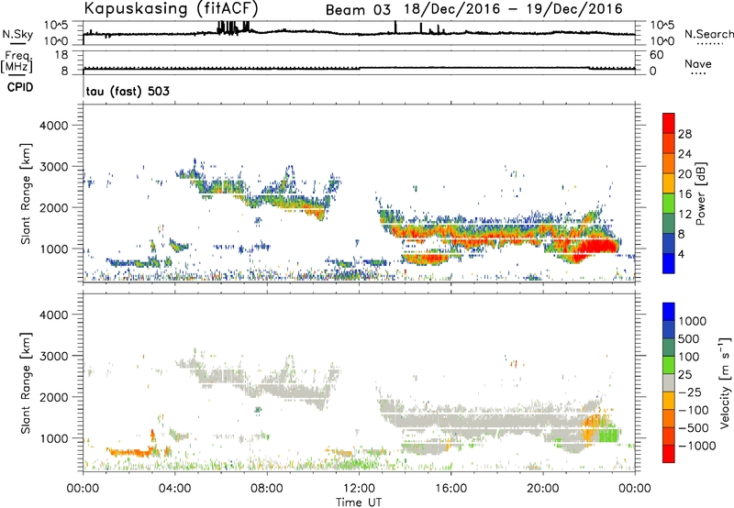Click the 08:00 time axis tick label

[267, 489]
